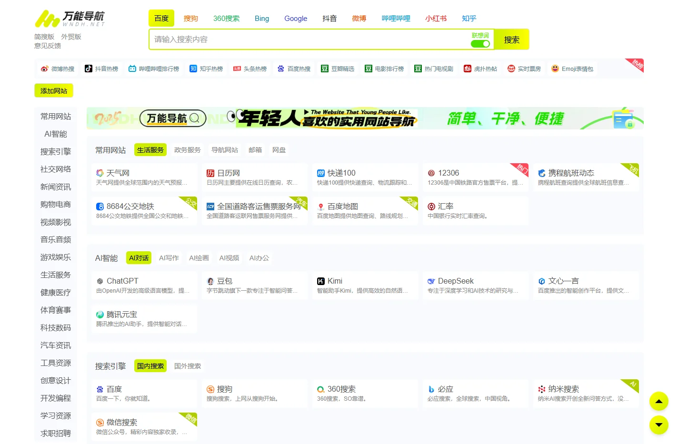Select the 百度 search engine tab
This screenshot has height=444, width=678.
(x=161, y=18)
